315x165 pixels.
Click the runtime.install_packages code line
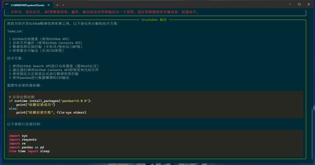[50, 101]
